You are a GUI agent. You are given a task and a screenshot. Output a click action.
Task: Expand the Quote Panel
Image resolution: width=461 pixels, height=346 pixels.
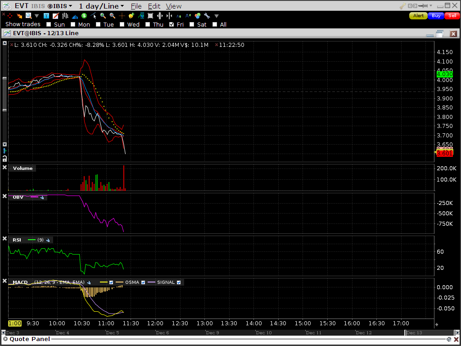pyautogui.click(x=5, y=339)
